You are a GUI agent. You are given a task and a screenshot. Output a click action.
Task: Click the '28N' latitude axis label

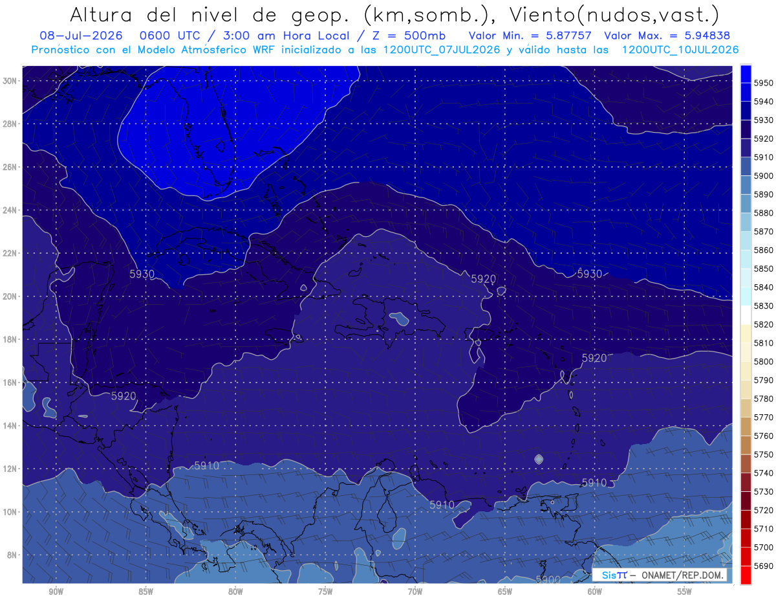pos(10,124)
